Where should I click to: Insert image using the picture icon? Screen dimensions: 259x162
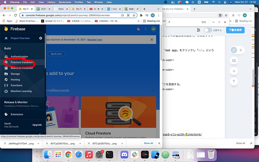(x=234, y=61)
